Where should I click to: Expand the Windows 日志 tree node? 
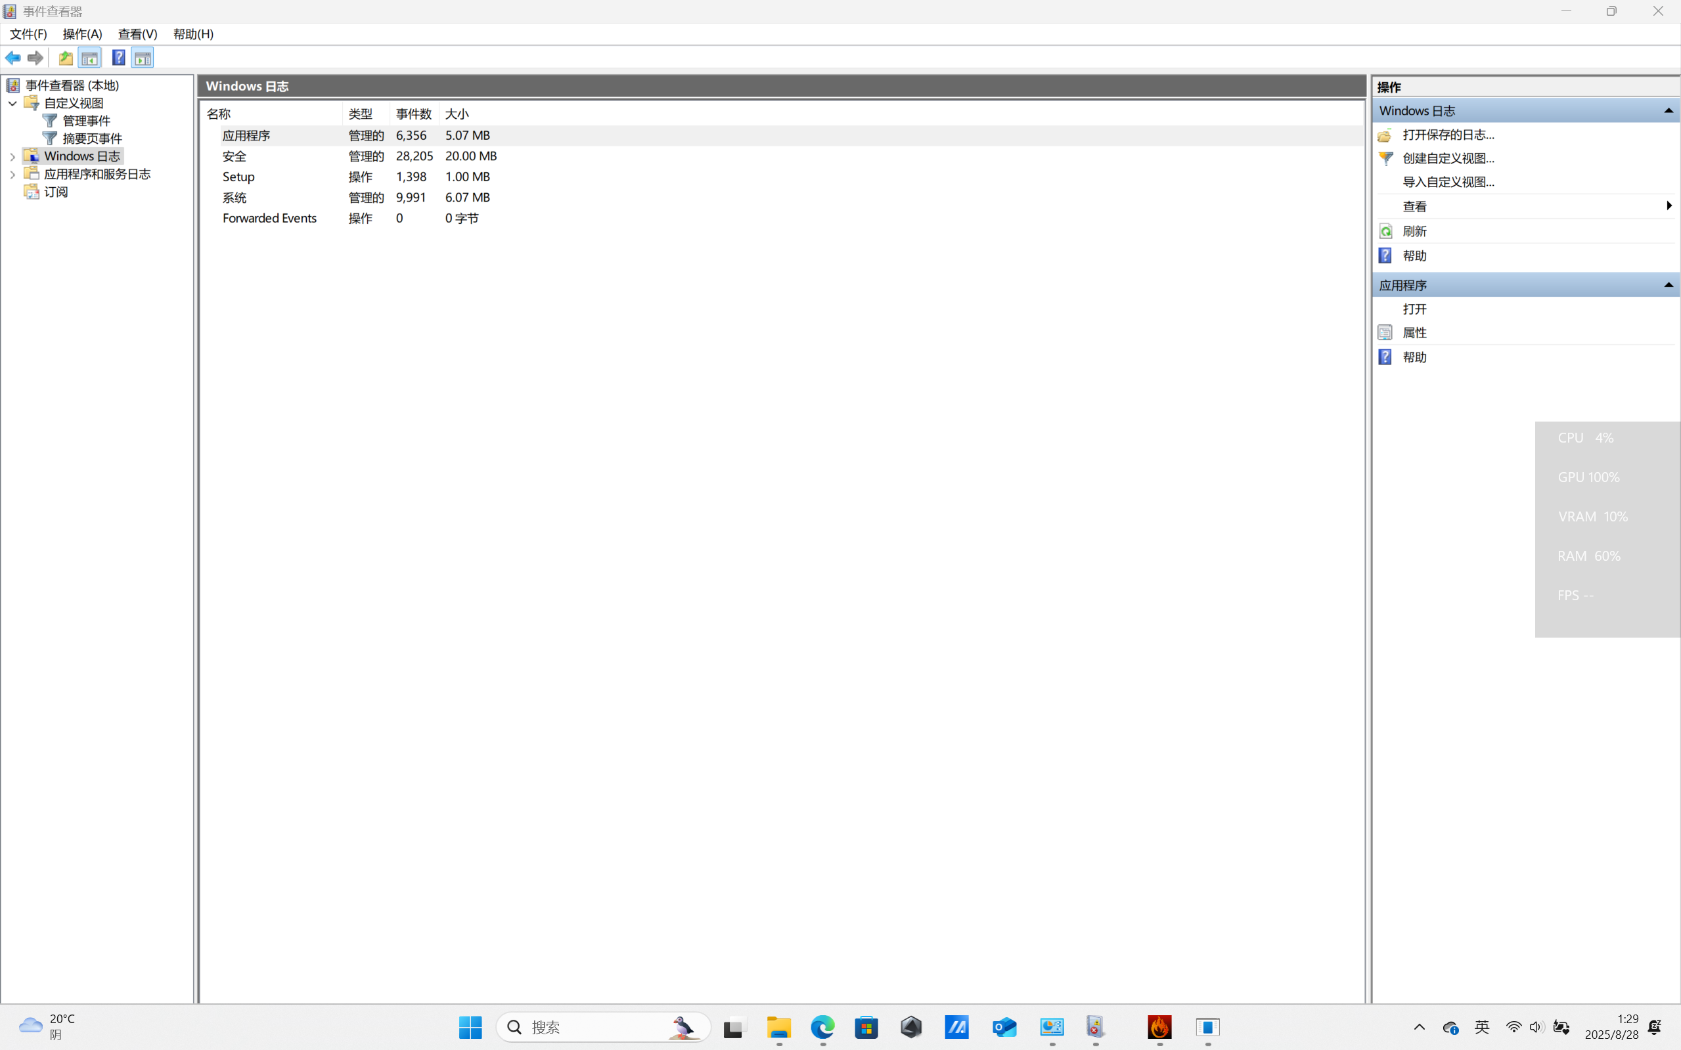12,157
